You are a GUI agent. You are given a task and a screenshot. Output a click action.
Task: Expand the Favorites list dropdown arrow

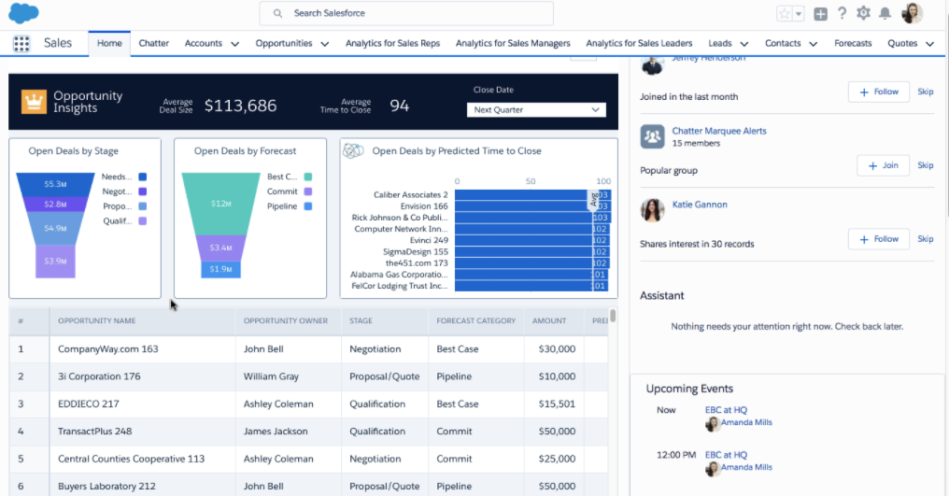(x=800, y=14)
